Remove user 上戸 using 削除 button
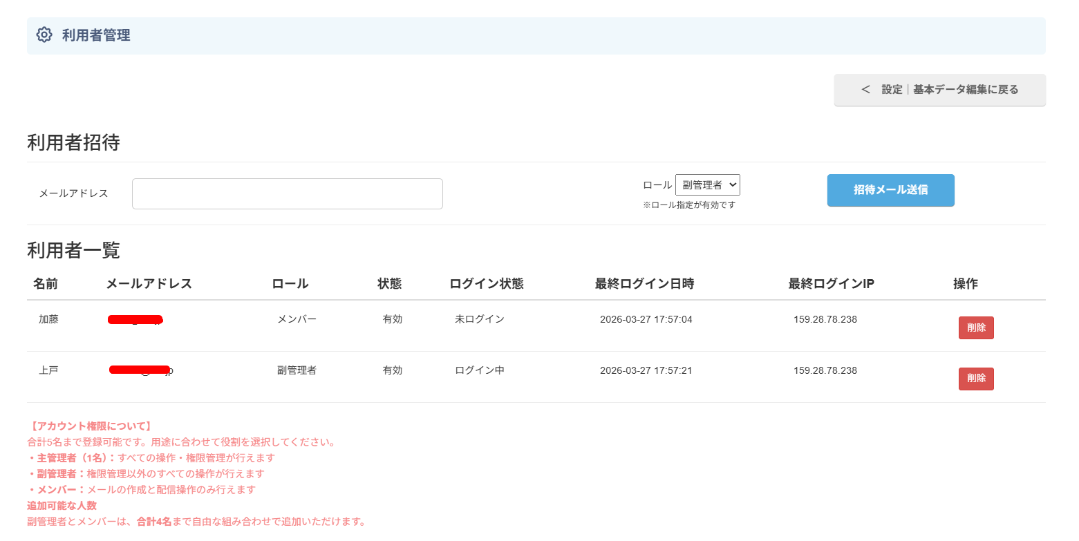Viewport: 1079px width, 541px height. (x=975, y=379)
